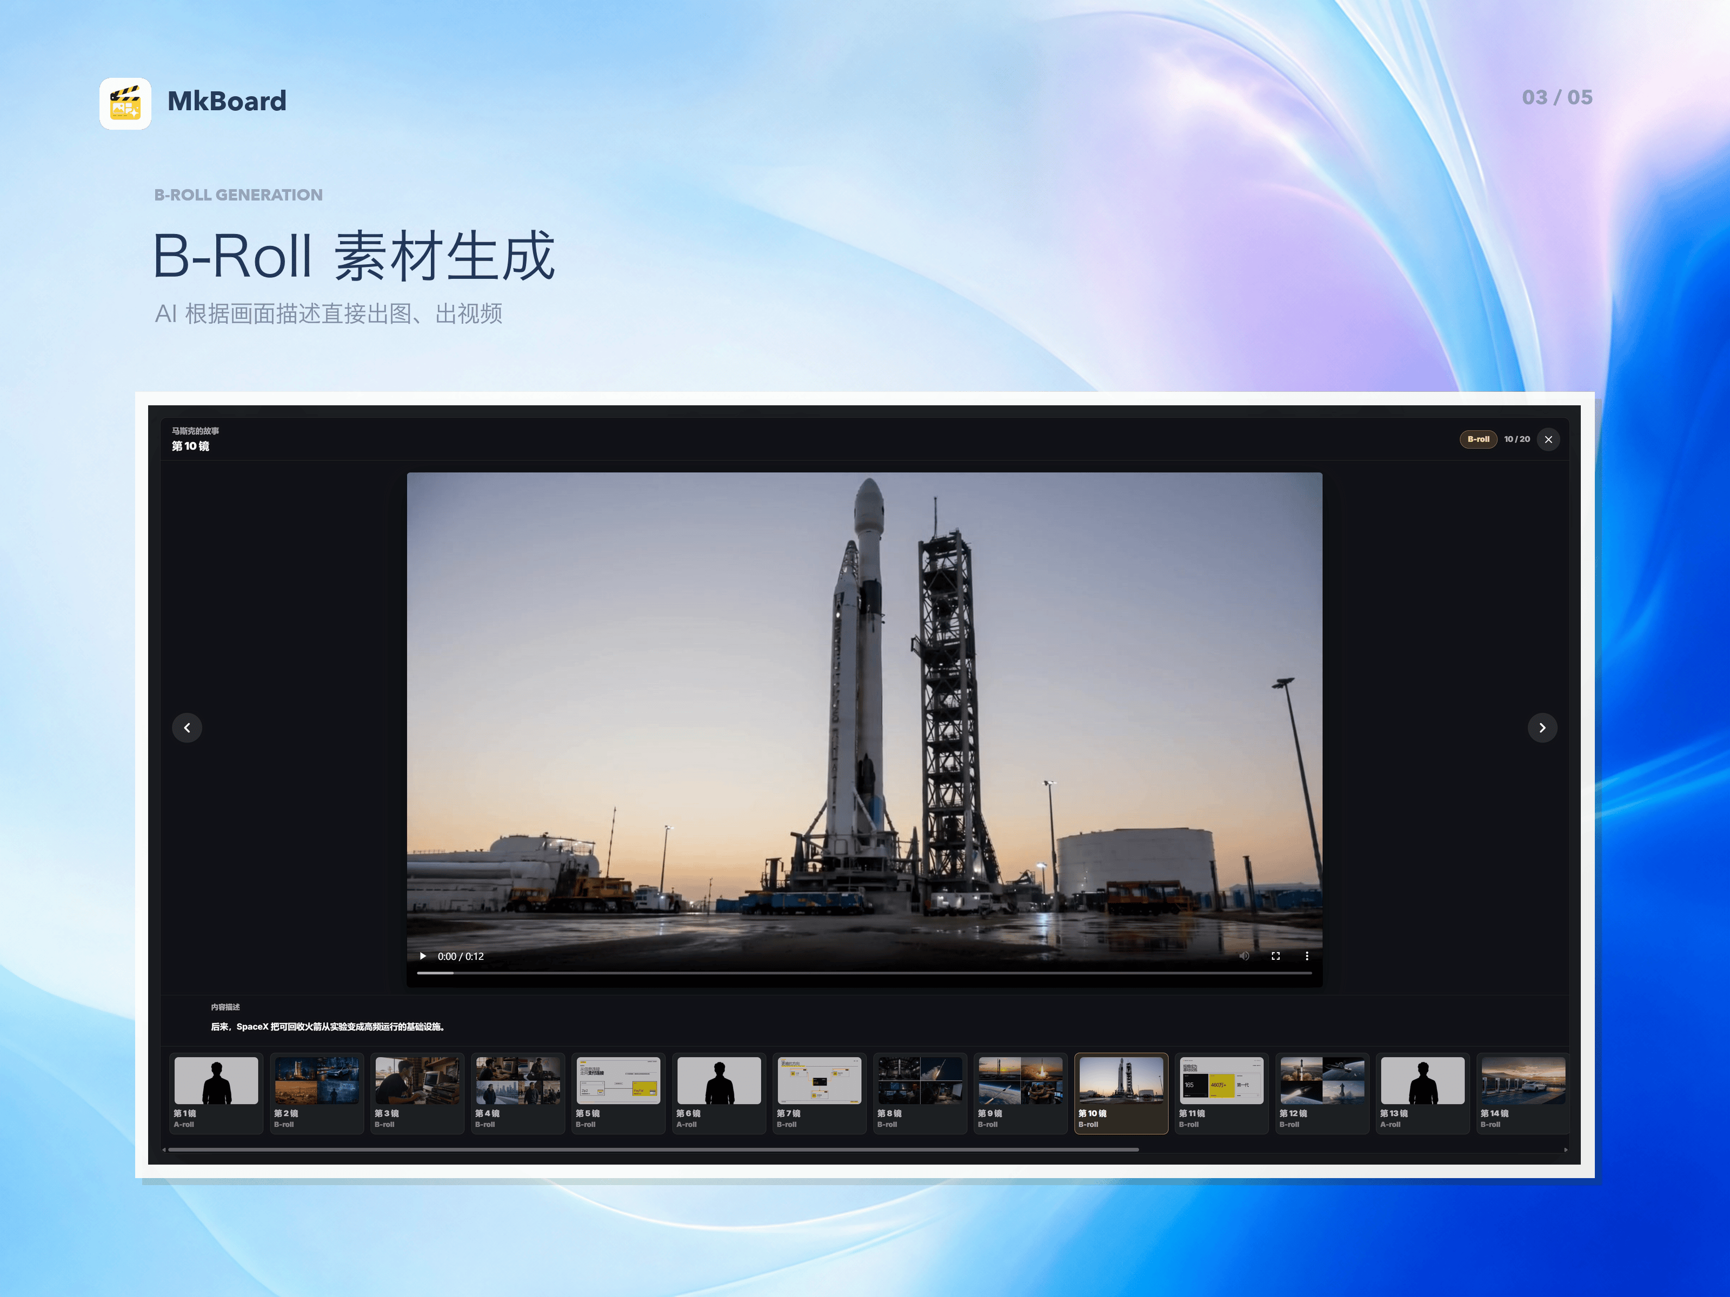Click the MkBoard clapperboard logo icon
The height and width of the screenshot is (1297, 1730).
point(125,103)
